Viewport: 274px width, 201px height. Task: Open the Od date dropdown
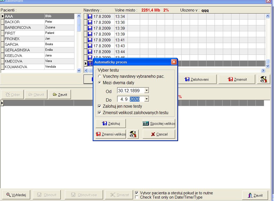(x=147, y=90)
